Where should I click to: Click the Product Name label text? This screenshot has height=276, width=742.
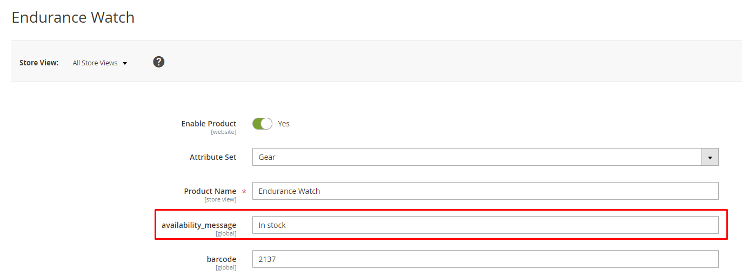[x=210, y=191]
